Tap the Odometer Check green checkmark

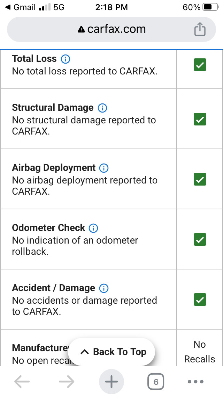pos(200,239)
